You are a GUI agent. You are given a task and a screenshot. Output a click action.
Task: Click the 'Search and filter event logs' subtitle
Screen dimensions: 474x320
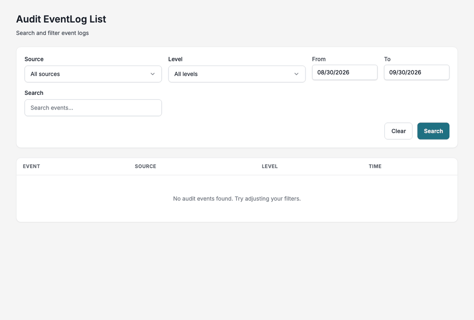pyautogui.click(x=52, y=33)
